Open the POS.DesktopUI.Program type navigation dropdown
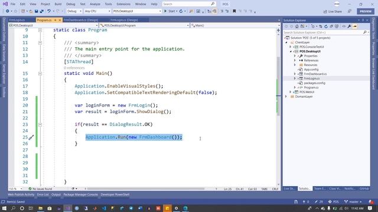Screen dimensions: 378x212 pos(144,25)
